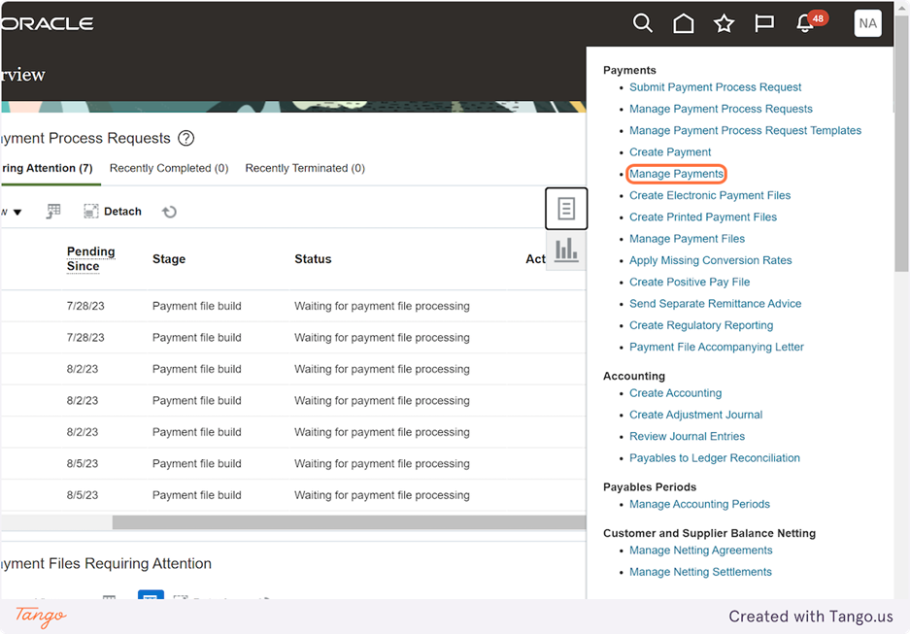Open the bar chart reports panel icon
Viewport: 910px width, 634px height.
566,250
